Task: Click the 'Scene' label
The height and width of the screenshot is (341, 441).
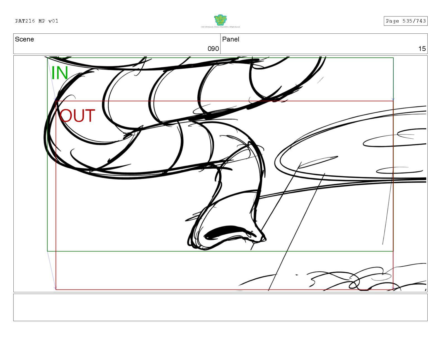Action: [x=25, y=39]
